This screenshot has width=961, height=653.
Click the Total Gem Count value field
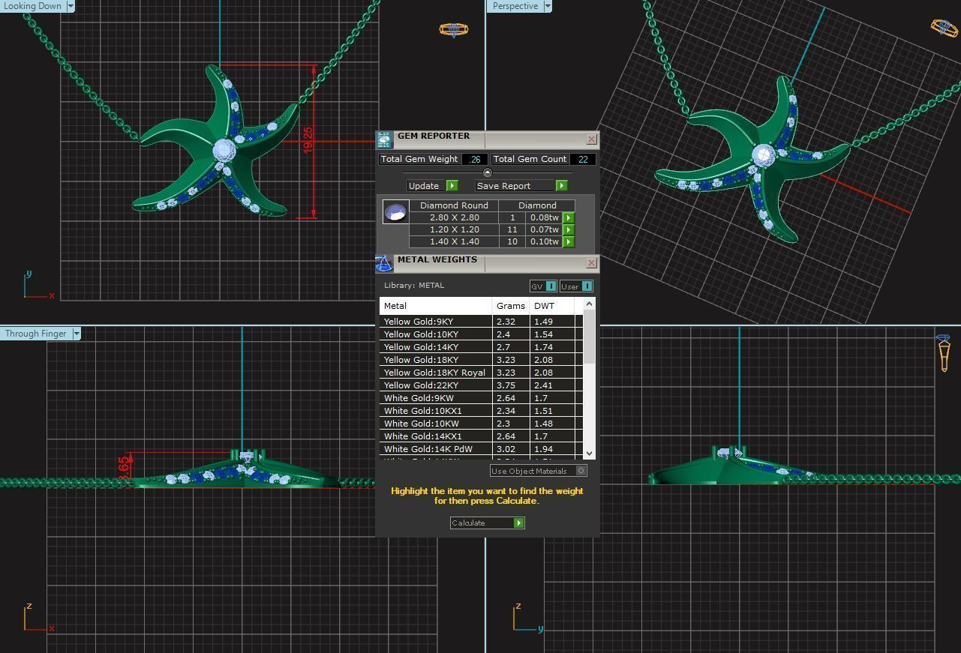(x=583, y=159)
